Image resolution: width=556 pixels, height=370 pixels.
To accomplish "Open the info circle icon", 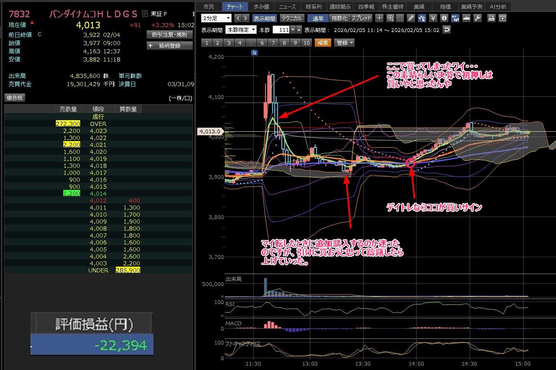I will (444, 18).
